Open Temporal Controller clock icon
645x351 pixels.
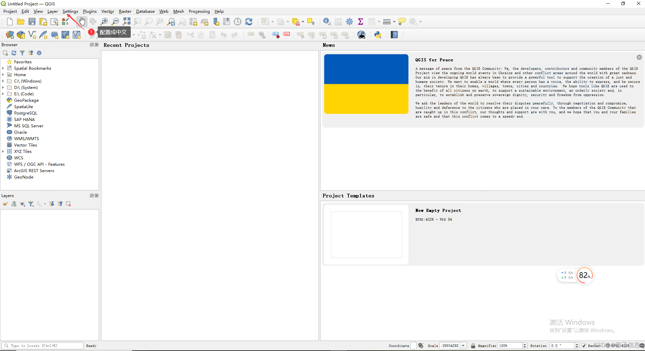[238, 22]
